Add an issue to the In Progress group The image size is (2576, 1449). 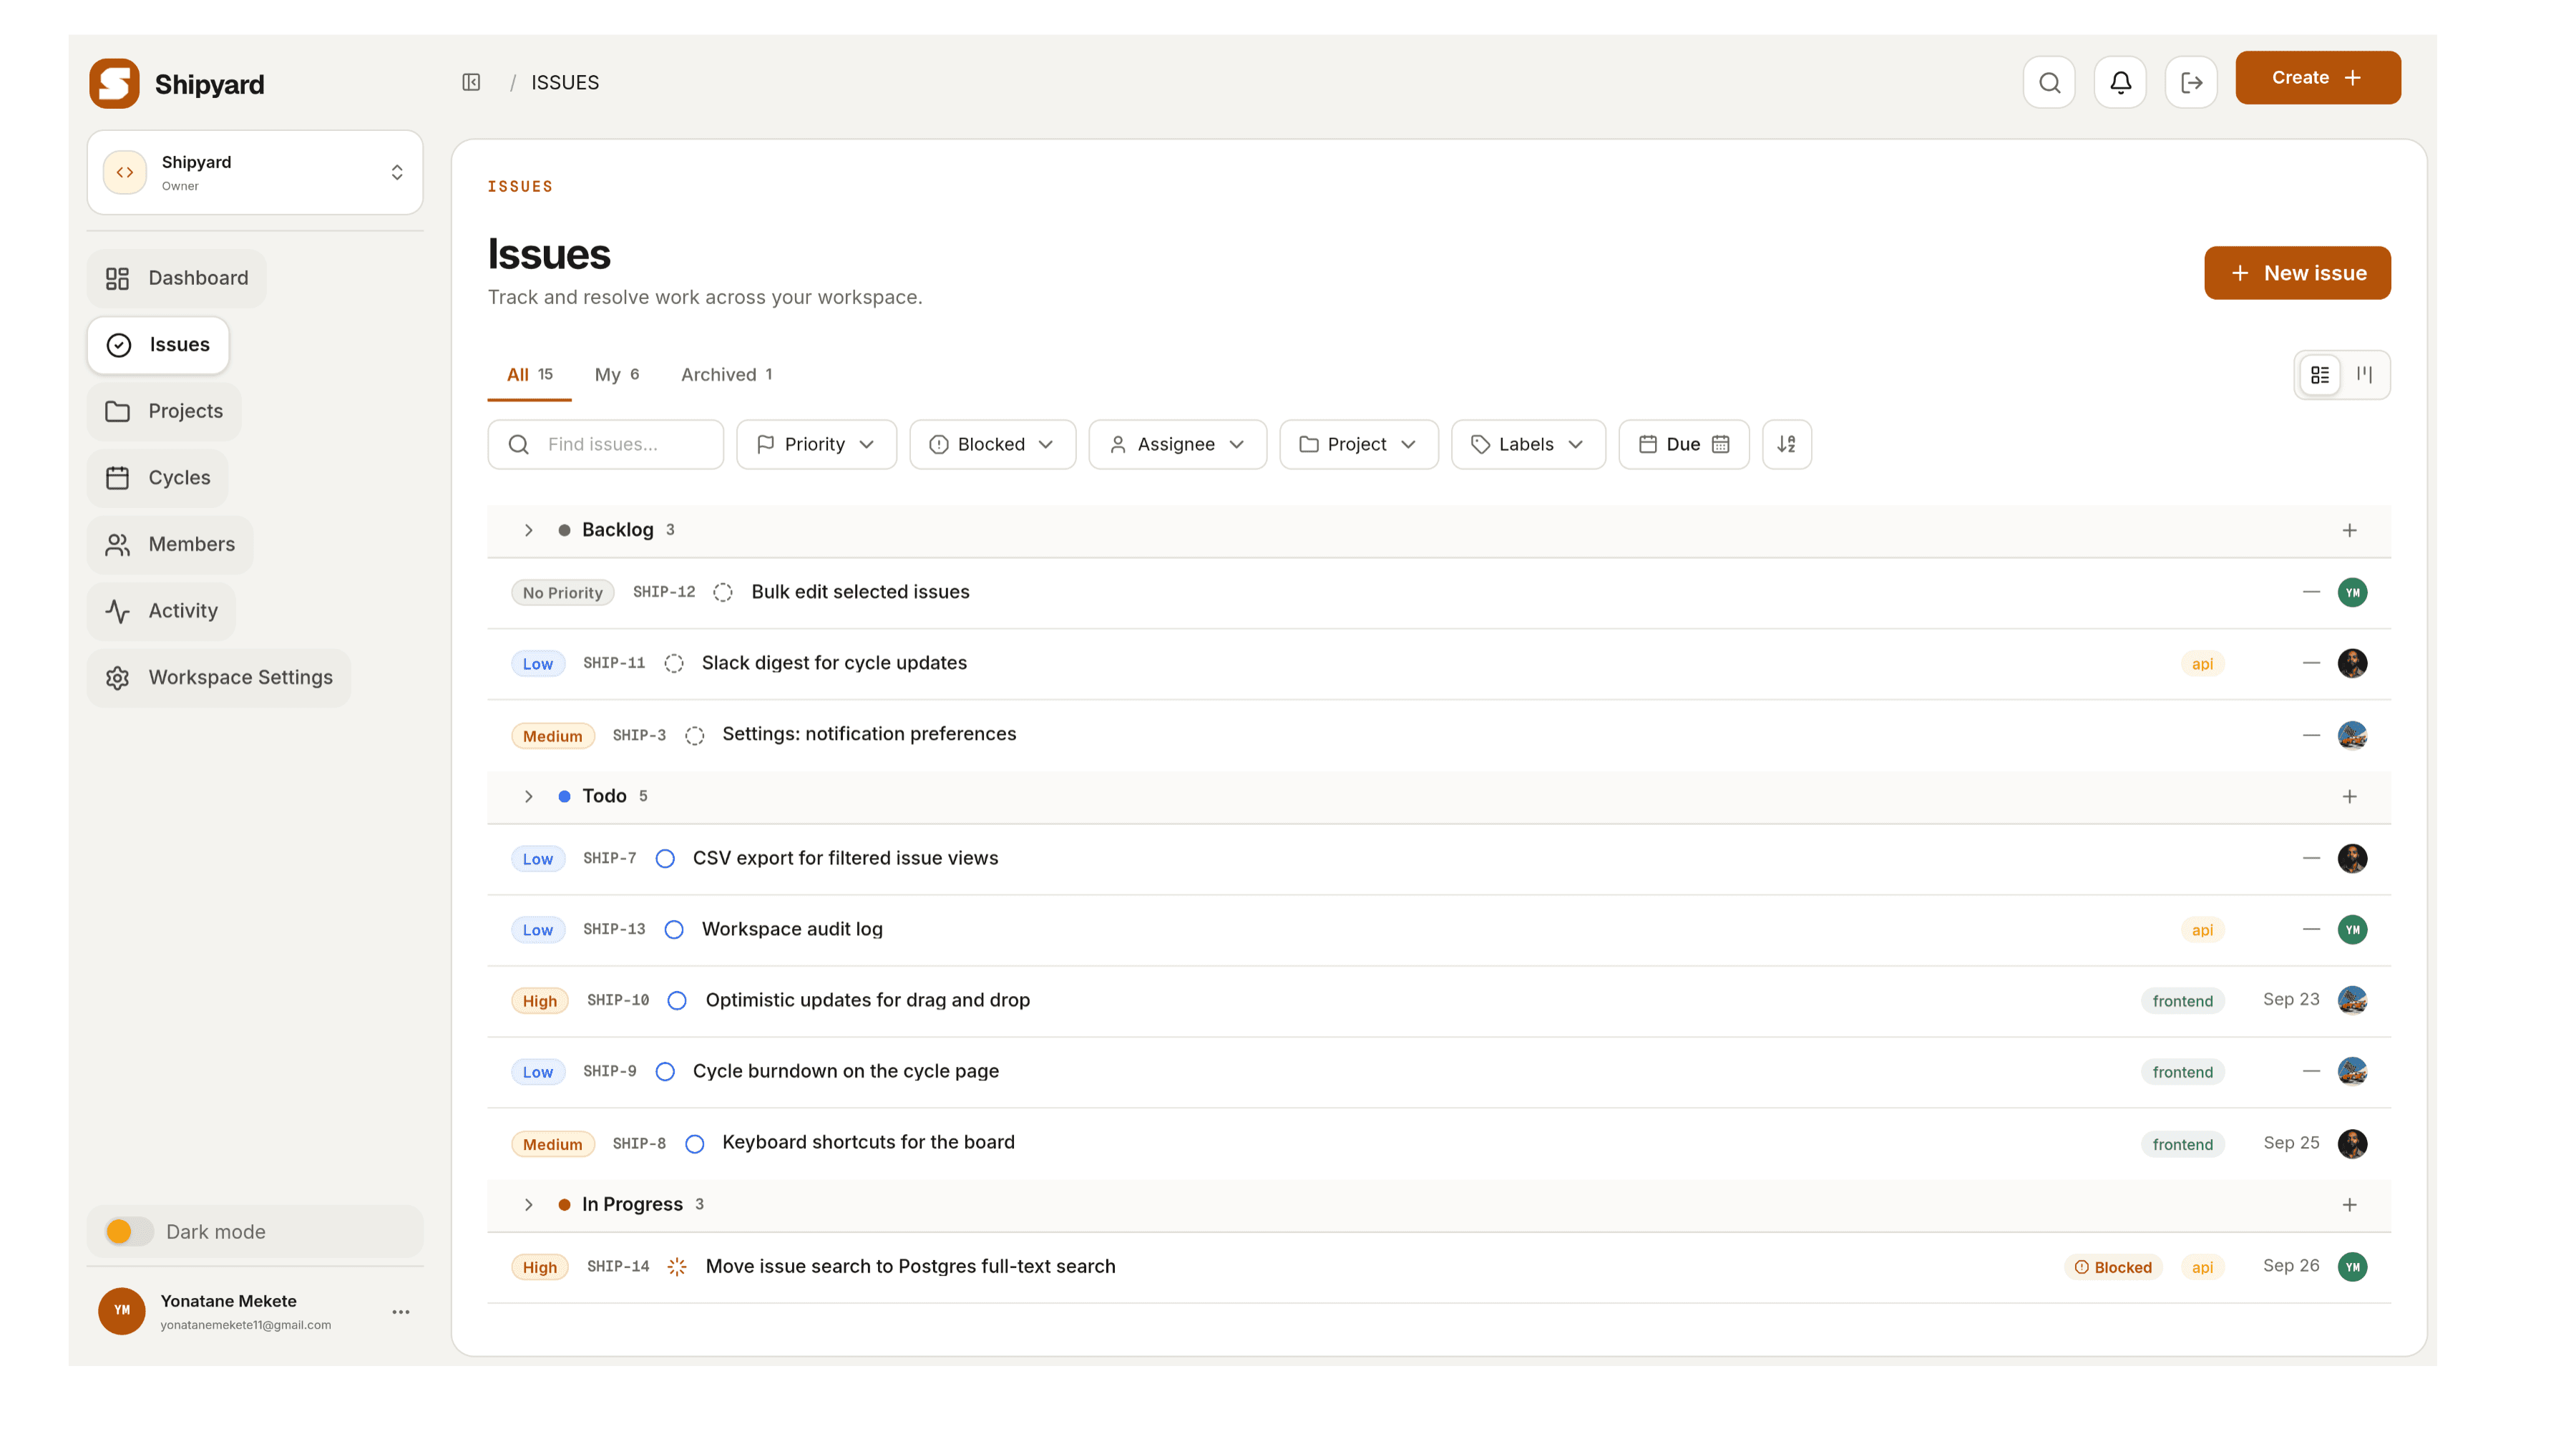(2349, 1204)
